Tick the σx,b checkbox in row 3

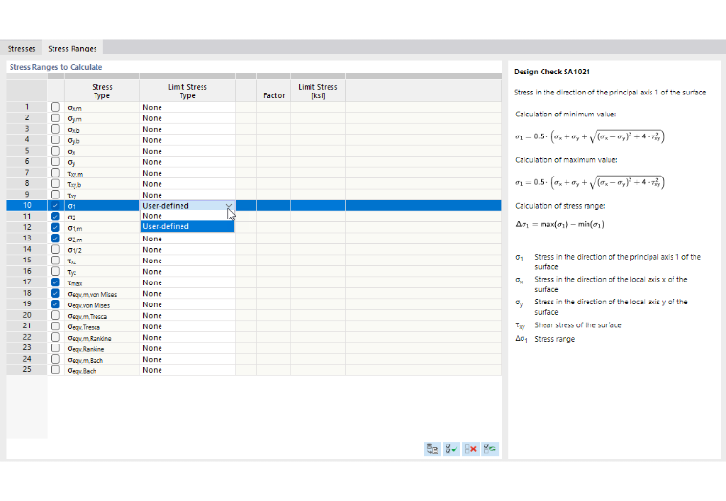tap(55, 129)
